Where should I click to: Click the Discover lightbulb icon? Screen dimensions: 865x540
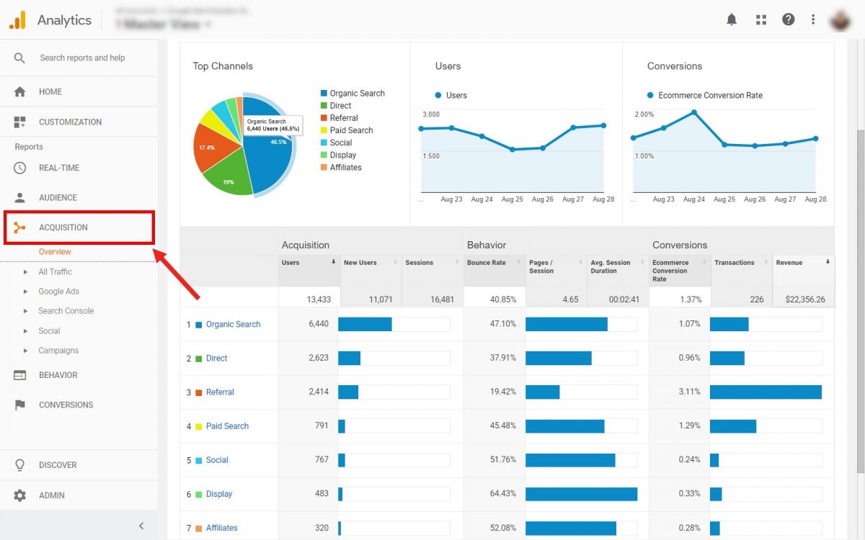click(19, 465)
